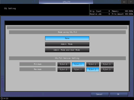Image resolution: width=134 pixels, height=100 pixels.
Task: Select None for SSL/TLS mode
Action: [67, 38]
